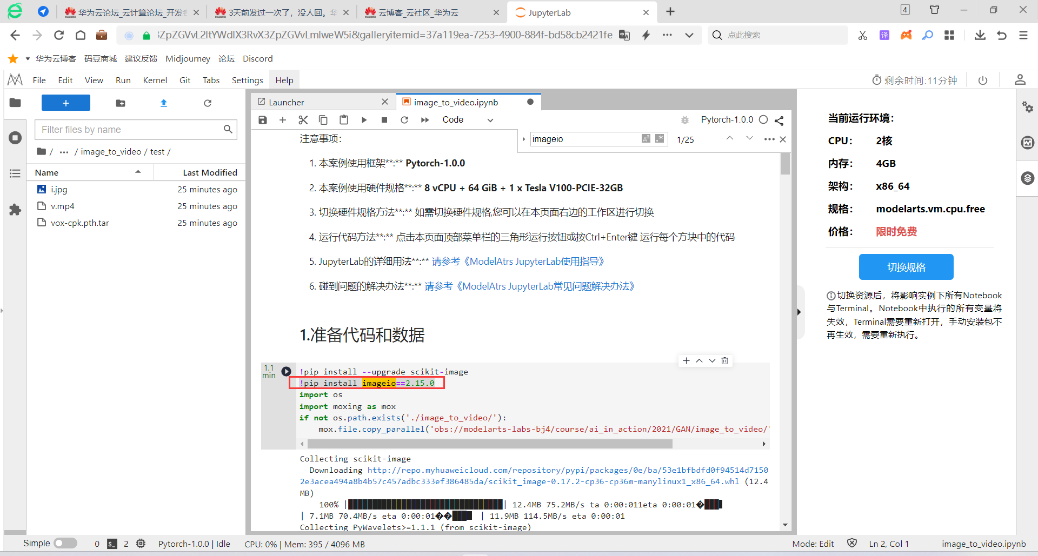
Task: Stop the instance using the power icon
Action: 983,81
